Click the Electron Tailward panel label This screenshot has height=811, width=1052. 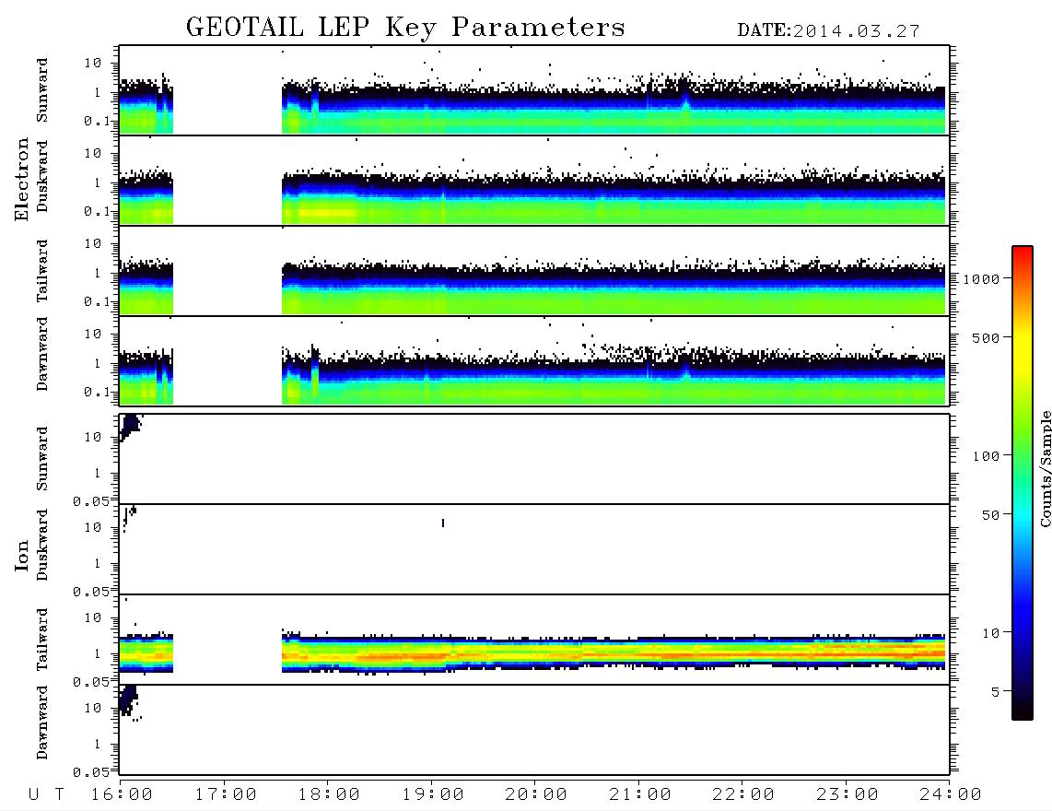[42, 271]
